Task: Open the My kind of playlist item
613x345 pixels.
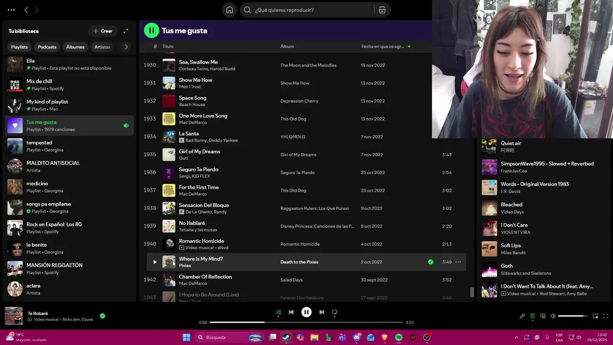Action: (x=69, y=105)
